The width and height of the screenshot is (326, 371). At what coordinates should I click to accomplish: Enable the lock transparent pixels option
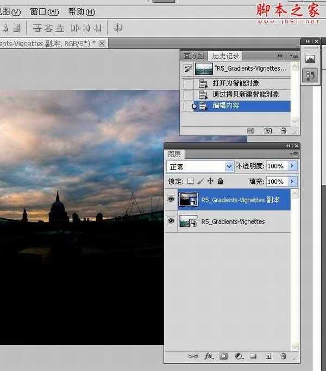click(x=190, y=181)
